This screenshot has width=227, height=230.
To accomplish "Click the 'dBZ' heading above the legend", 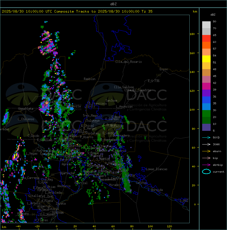I will click(213, 15).
